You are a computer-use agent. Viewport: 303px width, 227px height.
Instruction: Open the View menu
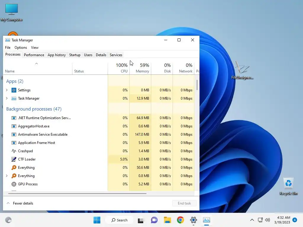pyautogui.click(x=35, y=48)
